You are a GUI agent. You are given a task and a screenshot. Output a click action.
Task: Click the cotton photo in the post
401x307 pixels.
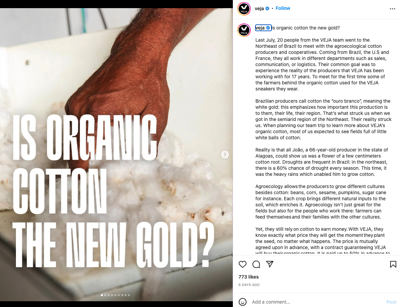pyautogui.click(x=116, y=155)
